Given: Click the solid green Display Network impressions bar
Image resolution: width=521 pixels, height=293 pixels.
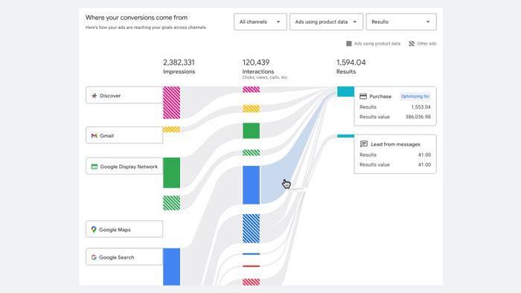Looking at the screenshot, I should point(171,173).
